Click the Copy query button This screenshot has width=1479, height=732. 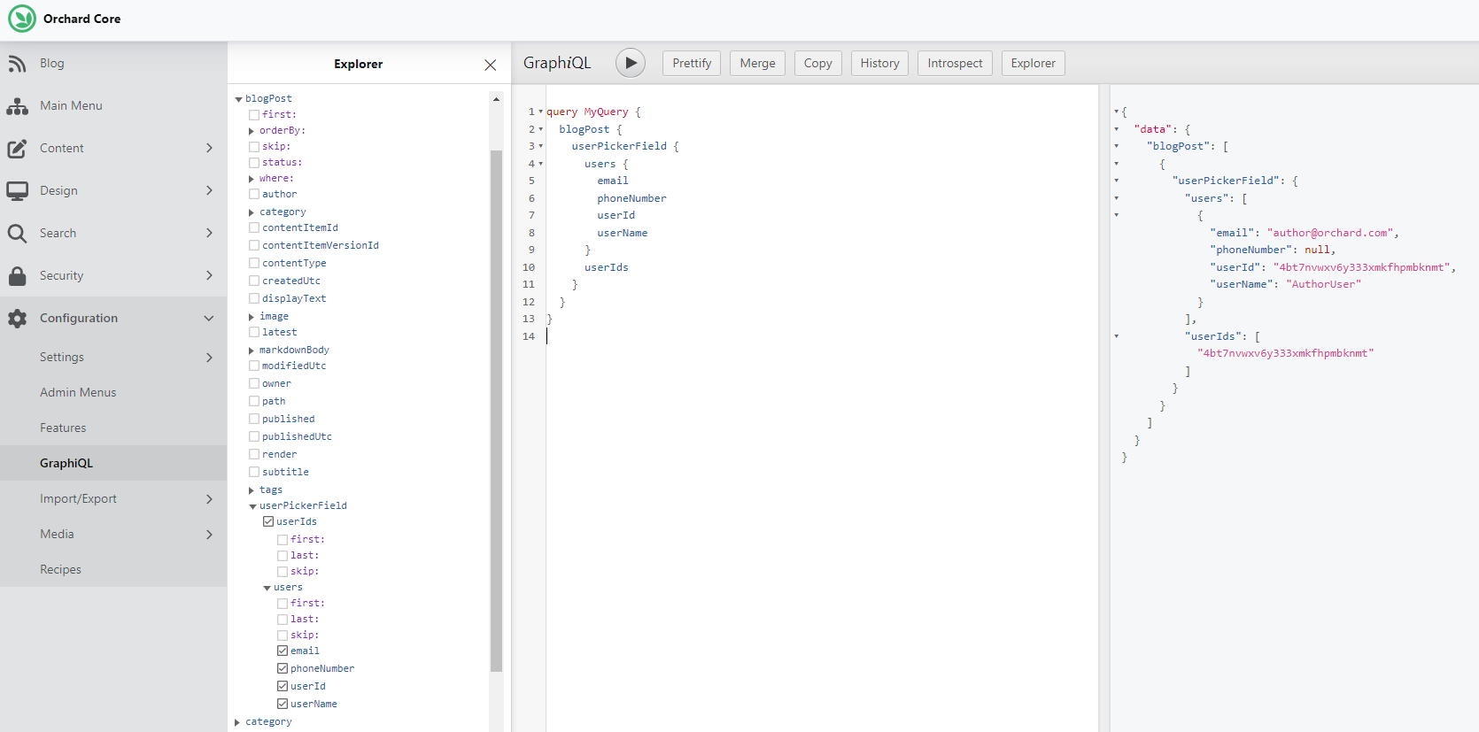point(817,64)
